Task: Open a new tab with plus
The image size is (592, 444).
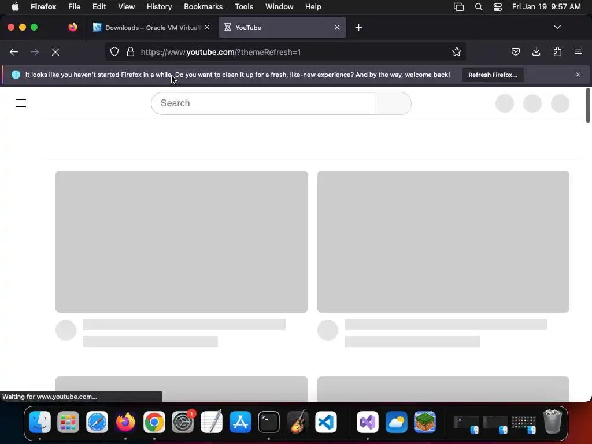Action: pos(358,28)
